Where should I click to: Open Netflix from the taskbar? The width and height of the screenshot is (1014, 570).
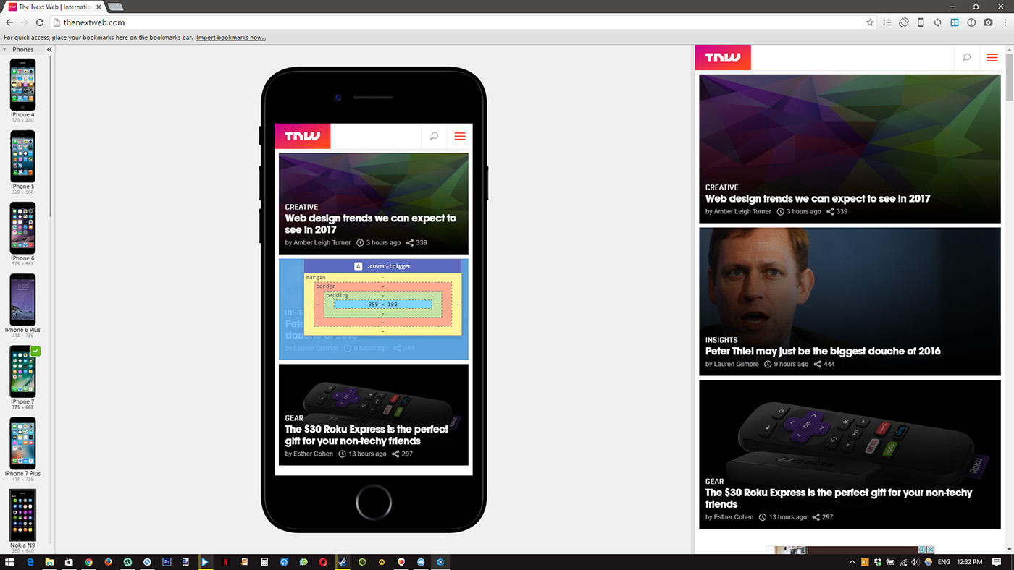coord(225,562)
